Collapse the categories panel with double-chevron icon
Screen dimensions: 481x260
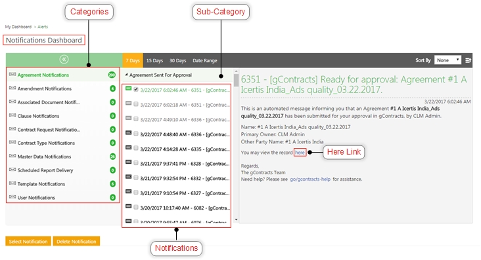tap(64, 60)
